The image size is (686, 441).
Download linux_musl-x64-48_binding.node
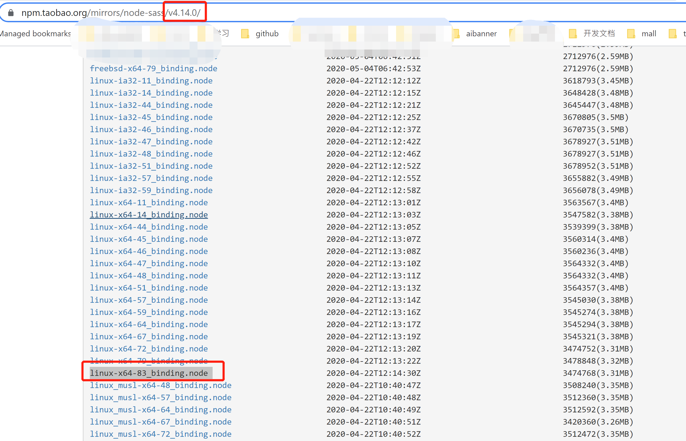(160, 385)
